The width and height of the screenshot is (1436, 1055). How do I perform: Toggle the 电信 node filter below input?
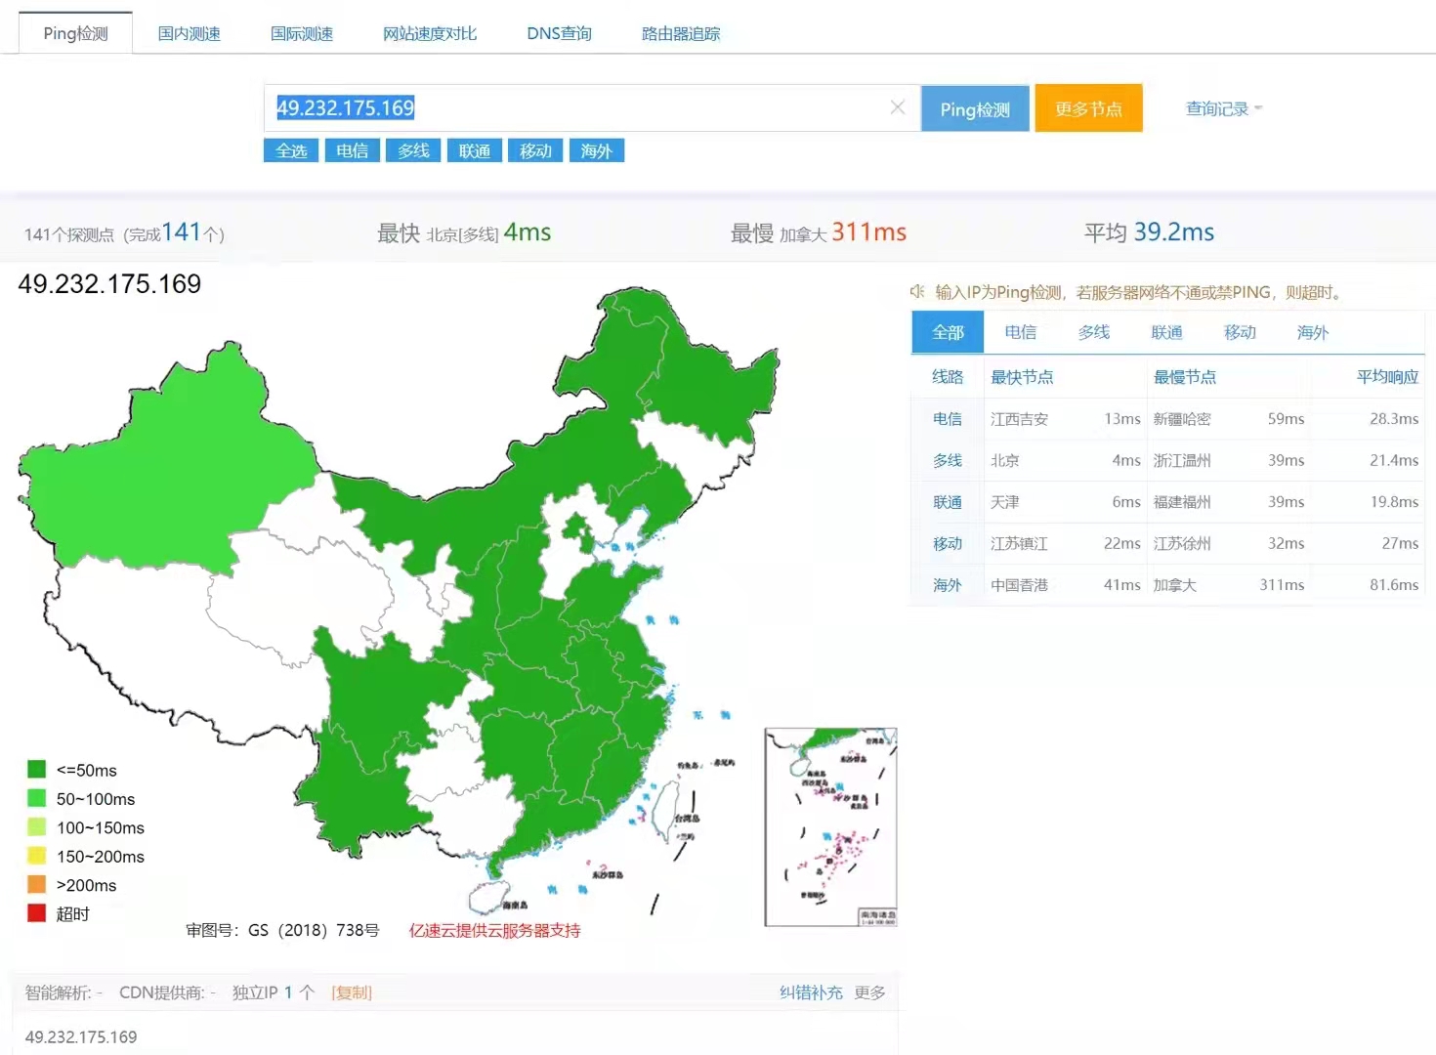click(352, 150)
